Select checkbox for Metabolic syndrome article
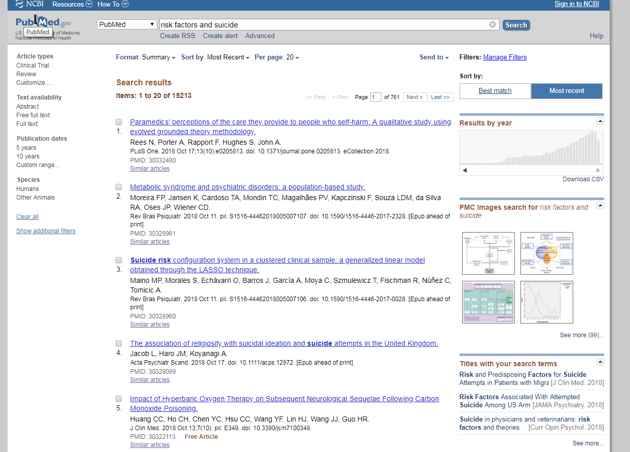Viewport: 630px width, 452px height. pos(119,187)
